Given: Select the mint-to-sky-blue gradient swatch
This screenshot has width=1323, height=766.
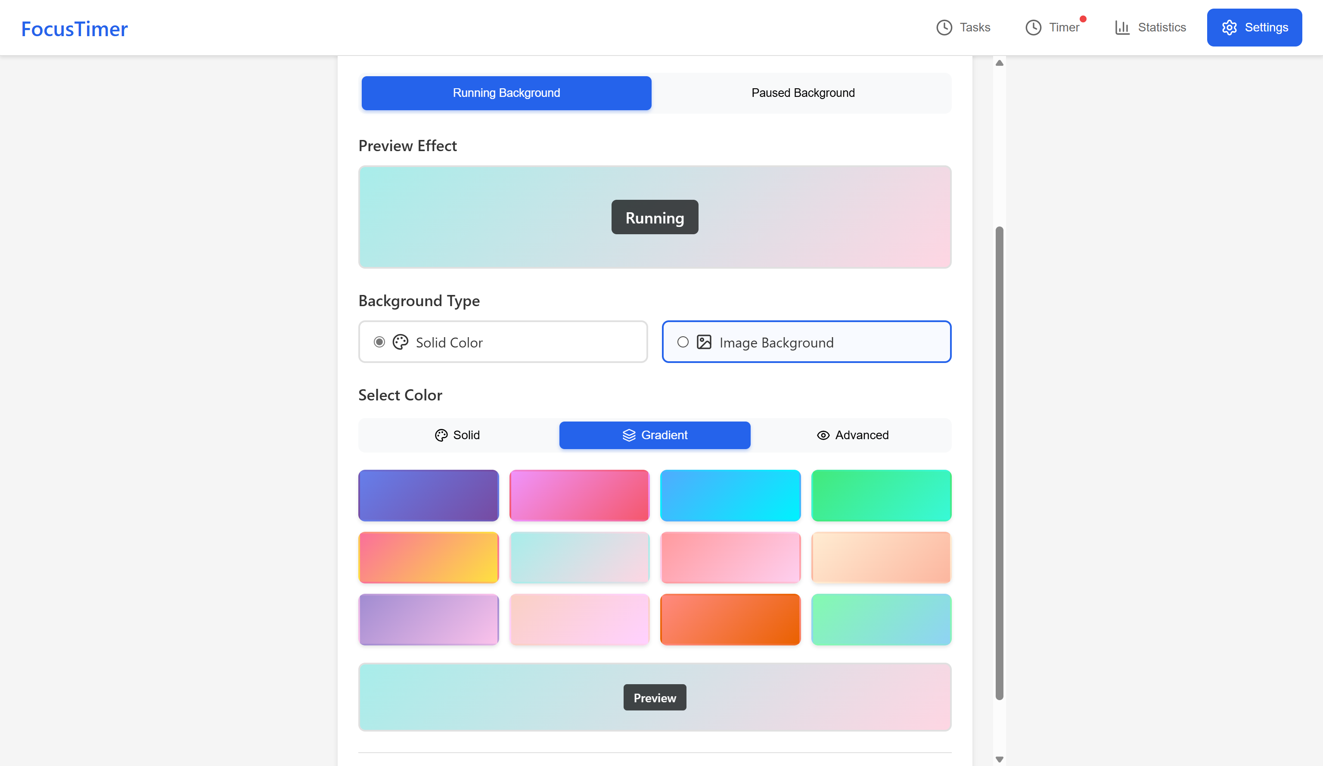Looking at the screenshot, I should [882, 620].
